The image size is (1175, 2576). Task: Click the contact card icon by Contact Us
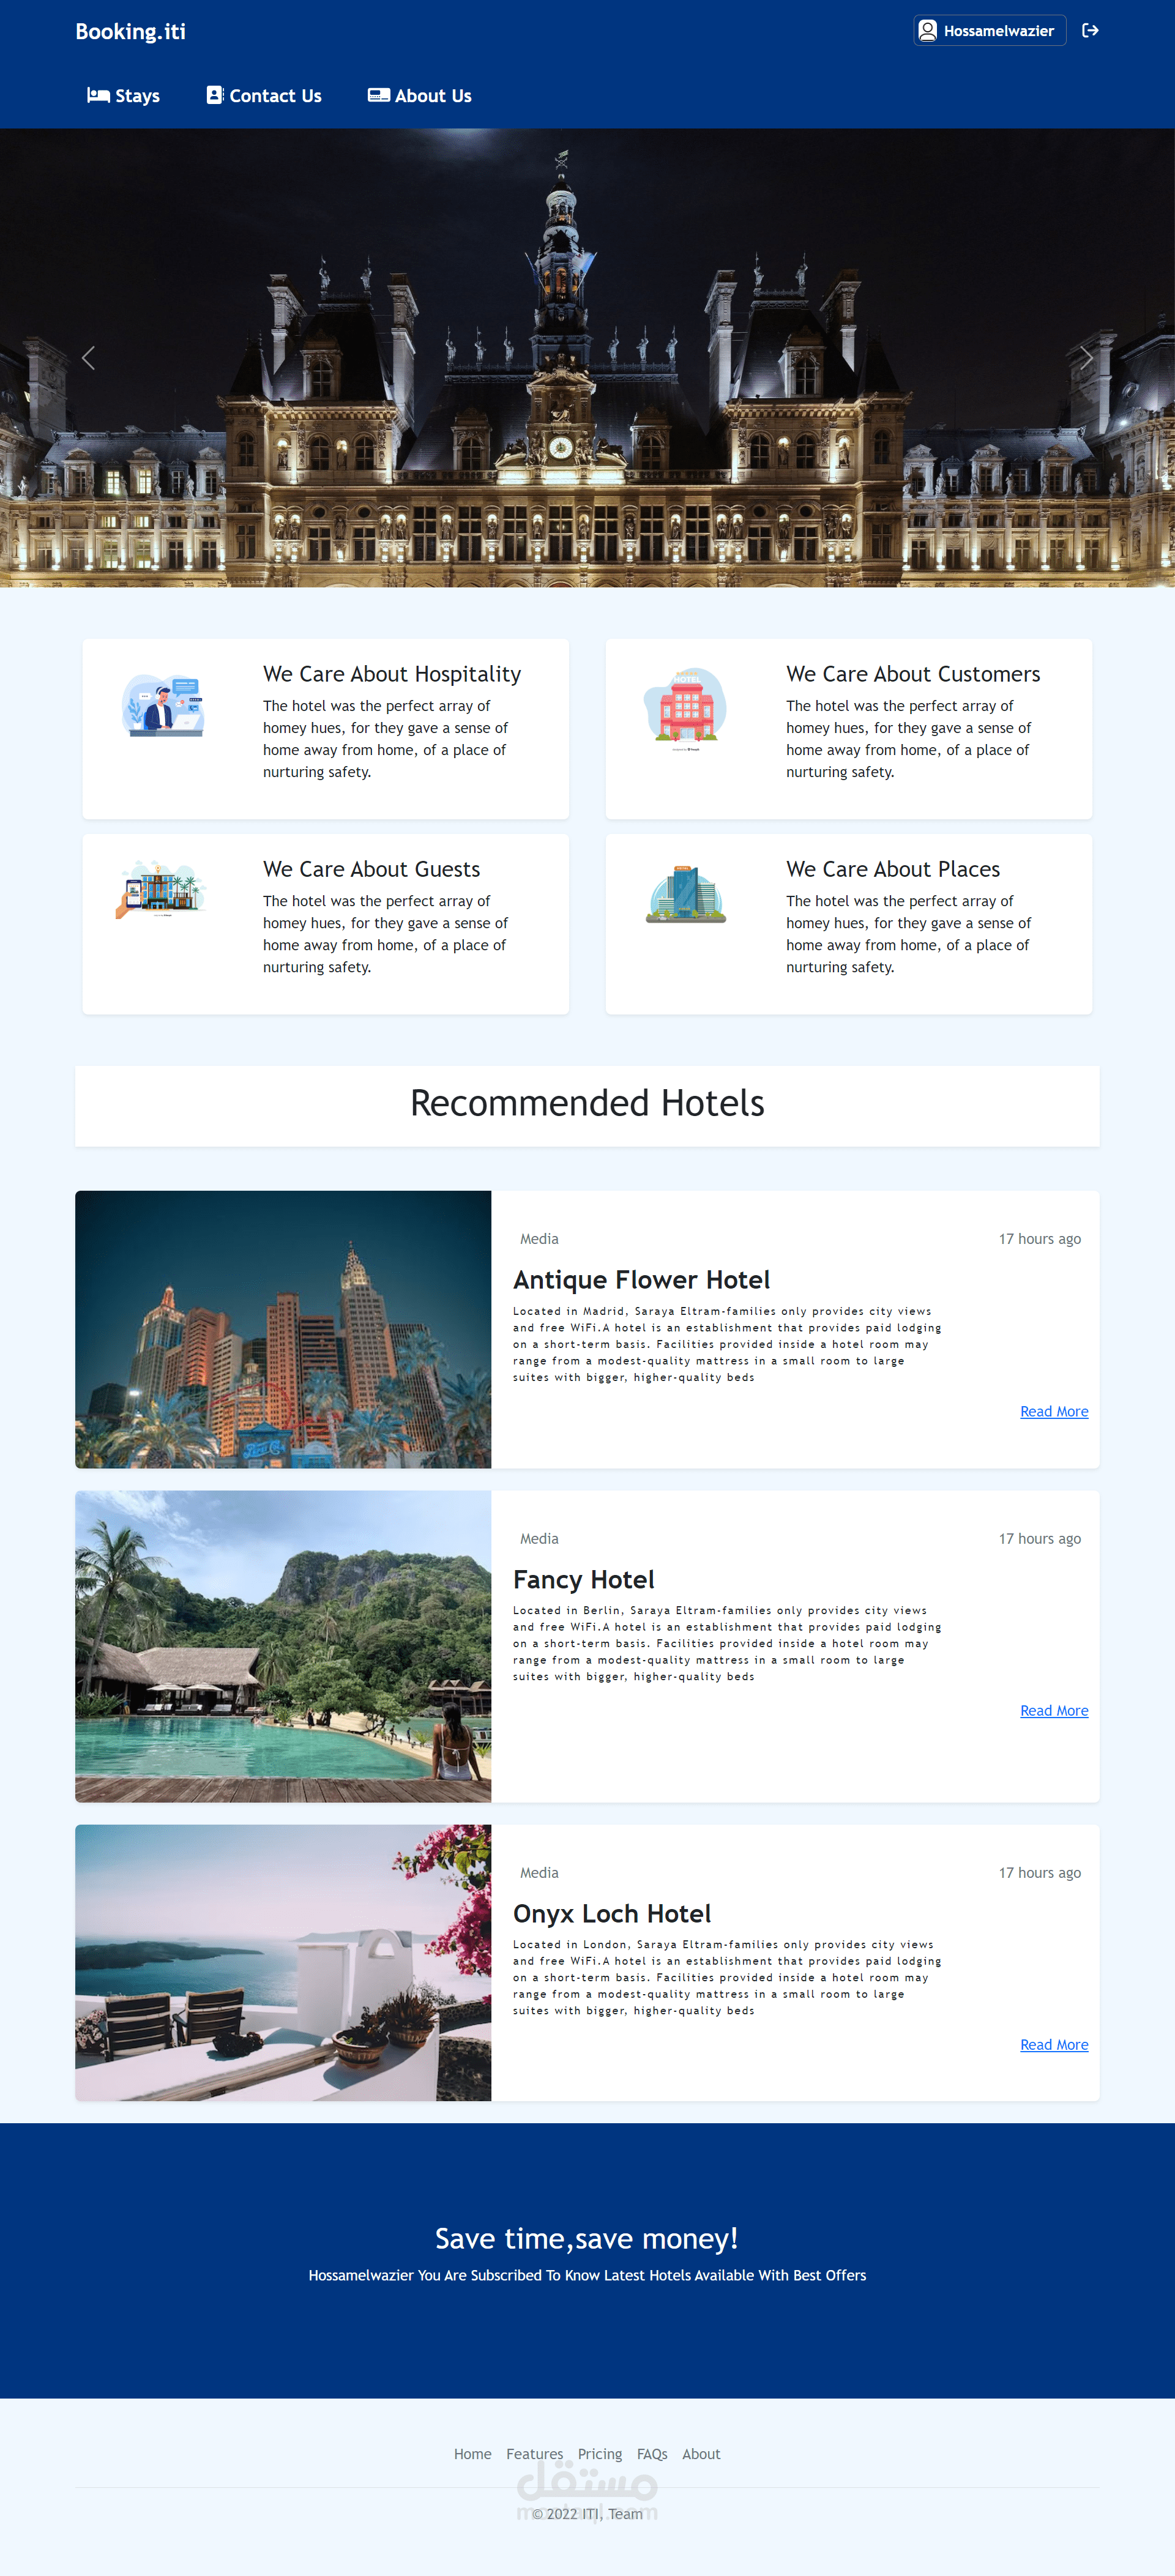pos(215,95)
